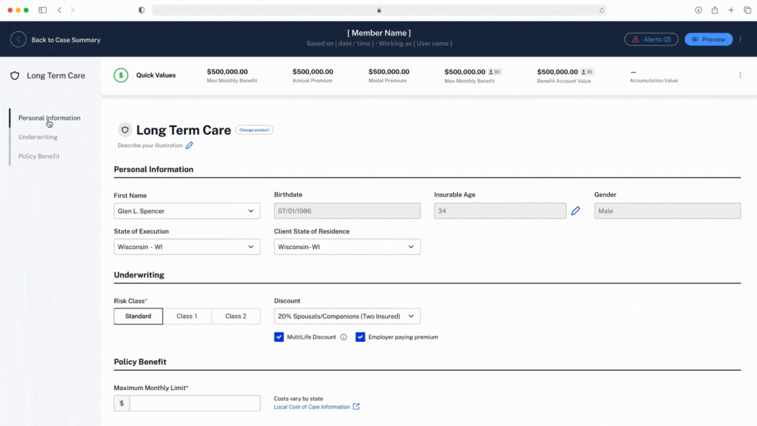Open MultiLife Discount info icon
This screenshot has height=426, width=757.
pos(343,337)
